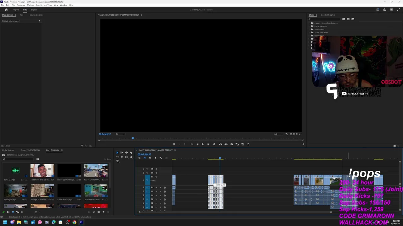Expand the Audio Transitions folder
This screenshot has width=403, height=226.
309,33
